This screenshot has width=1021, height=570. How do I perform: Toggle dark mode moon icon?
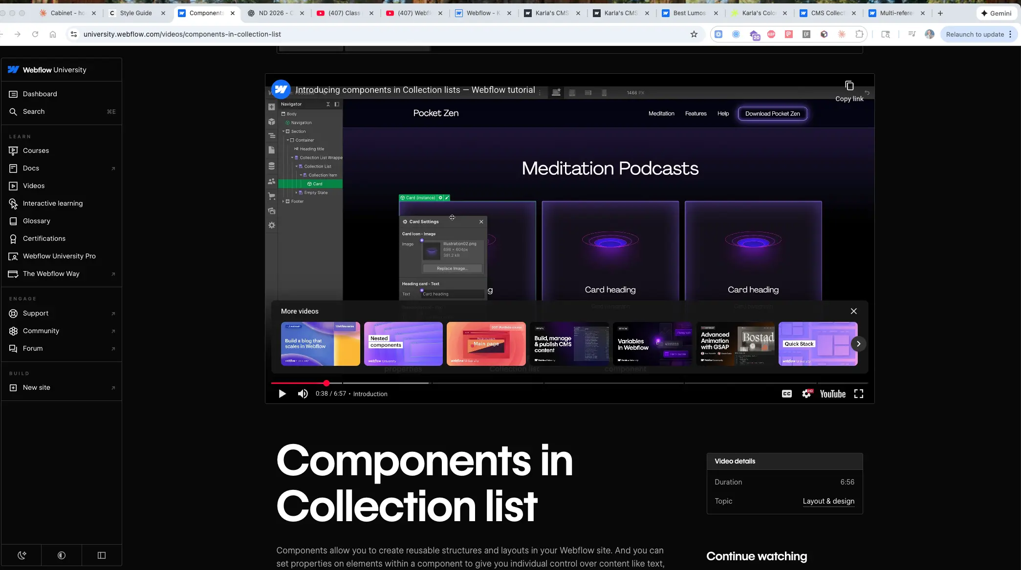pyautogui.click(x=22, y=555)
